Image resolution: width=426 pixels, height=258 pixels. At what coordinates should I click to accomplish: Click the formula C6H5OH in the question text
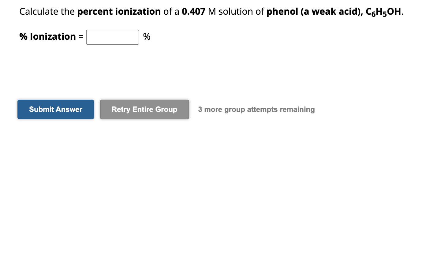pyautogui.click(x=383, y=12)
